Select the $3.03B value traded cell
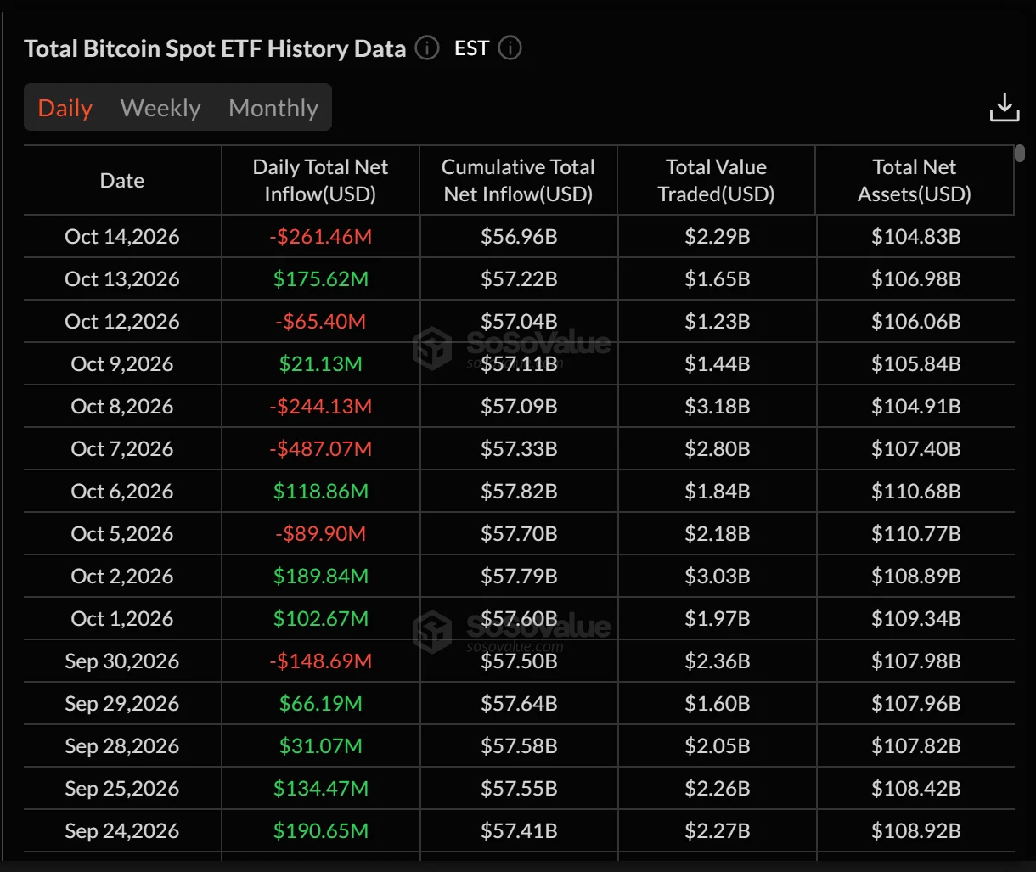Viewport: 1036px width, 872px height. (x=717, y=576)
